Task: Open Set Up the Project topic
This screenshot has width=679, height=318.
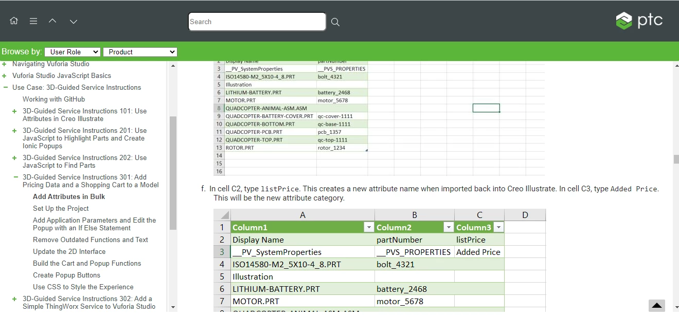Action: point(61,209)
